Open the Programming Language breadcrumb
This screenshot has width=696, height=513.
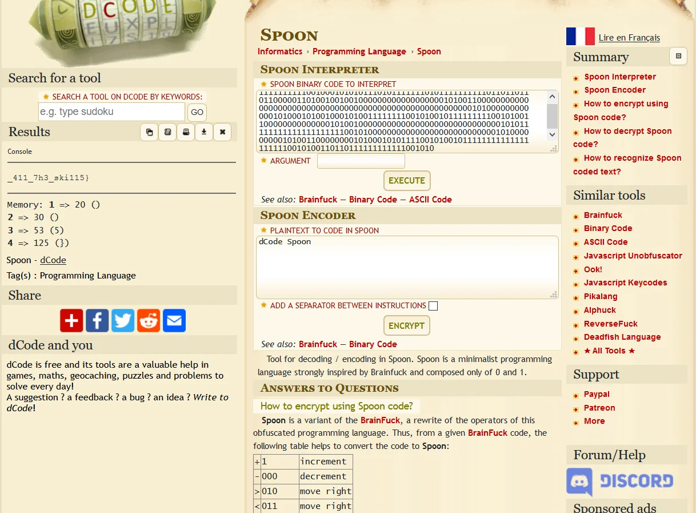(359, 51)
